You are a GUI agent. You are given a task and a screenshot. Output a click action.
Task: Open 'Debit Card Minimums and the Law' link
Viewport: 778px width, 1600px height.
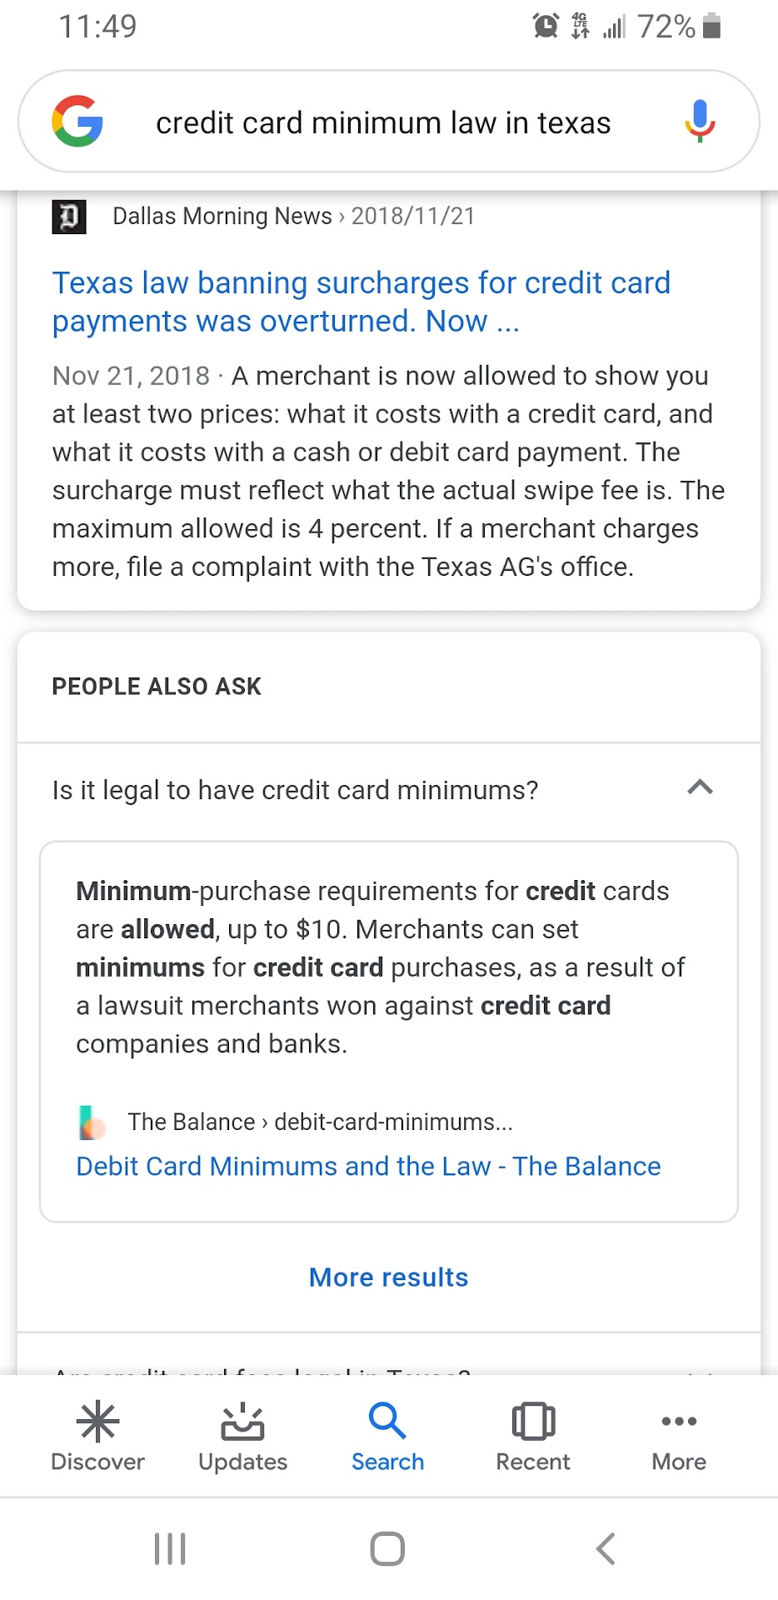(368, 1166)
